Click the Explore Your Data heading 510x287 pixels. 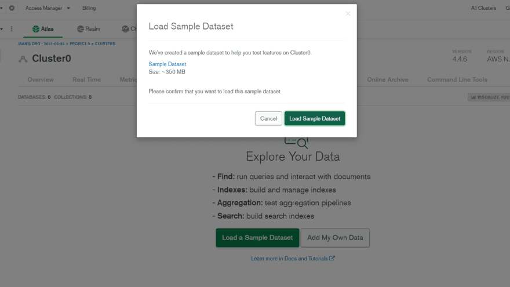coord(293,157)
